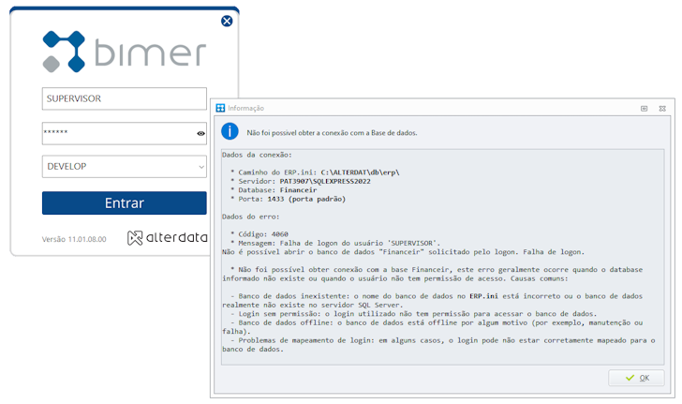Image resolution: width=682 pixels, height=404 pixels.
Task: Click the password field
Action: point(125,133)
